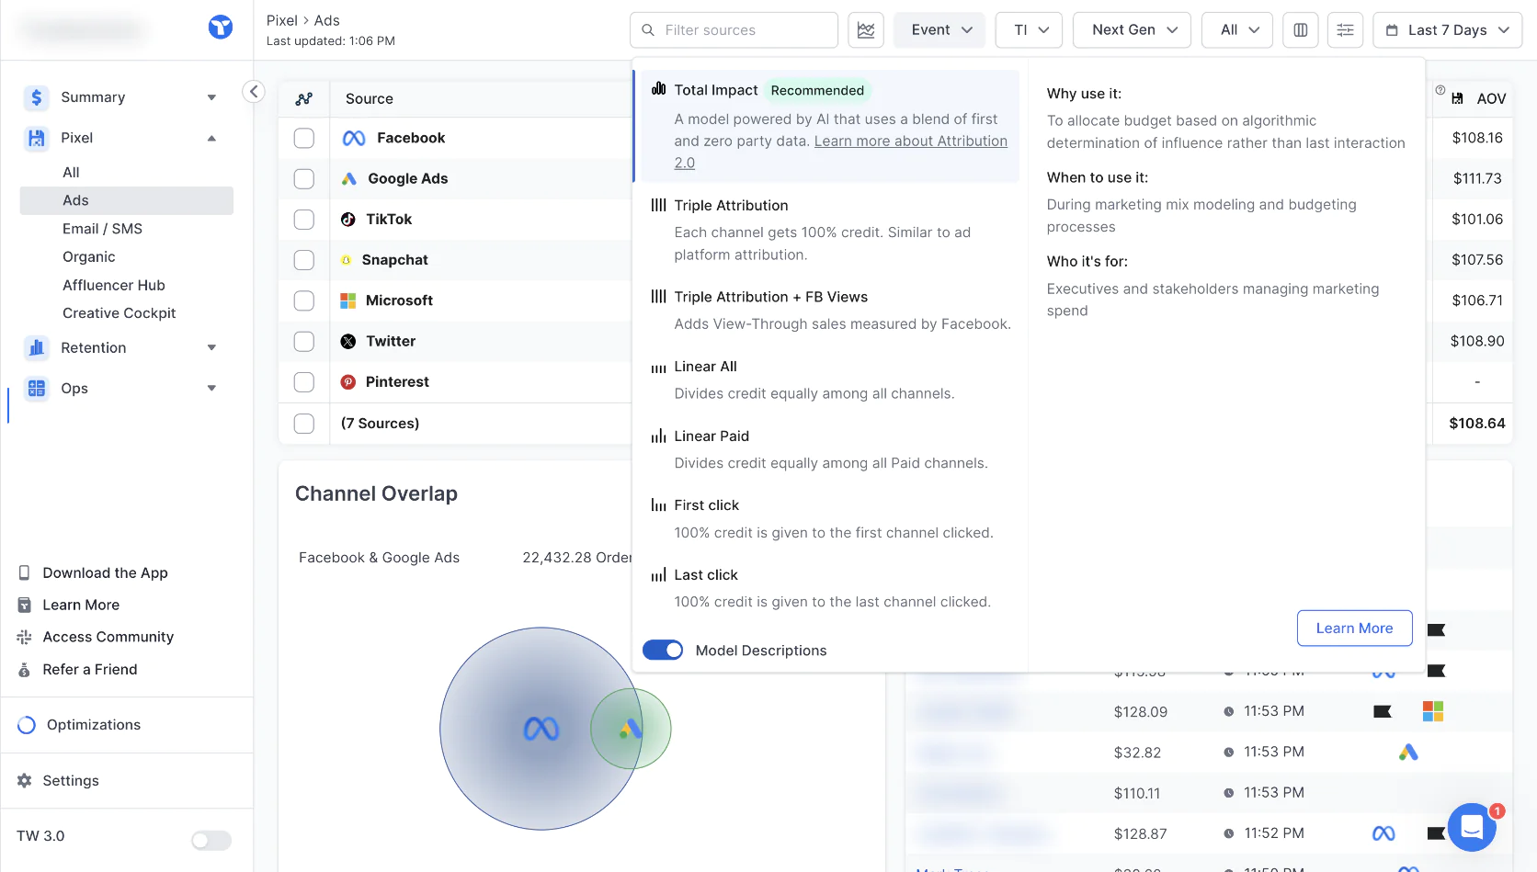Collapse the sidebar with the arrow button
The image size is (1537, 872).
click(254, 91)
